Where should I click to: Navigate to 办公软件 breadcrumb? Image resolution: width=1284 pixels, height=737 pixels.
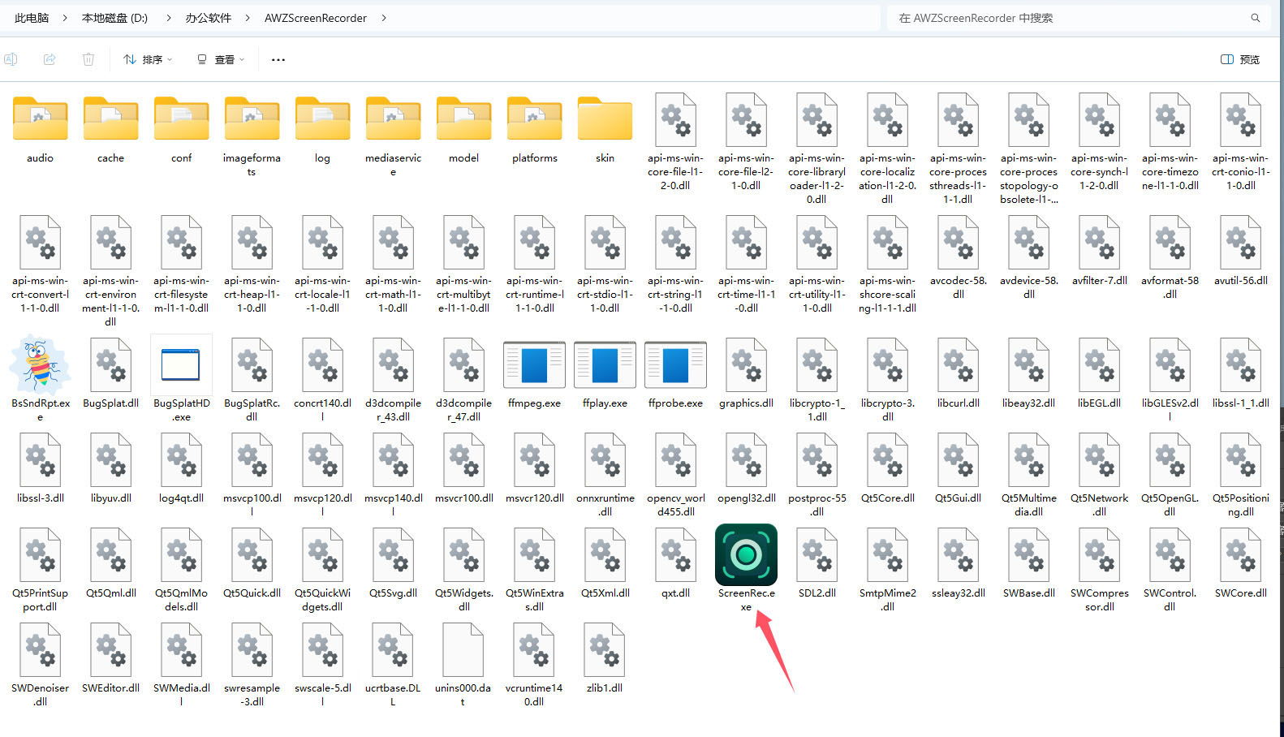click(208, 18)
